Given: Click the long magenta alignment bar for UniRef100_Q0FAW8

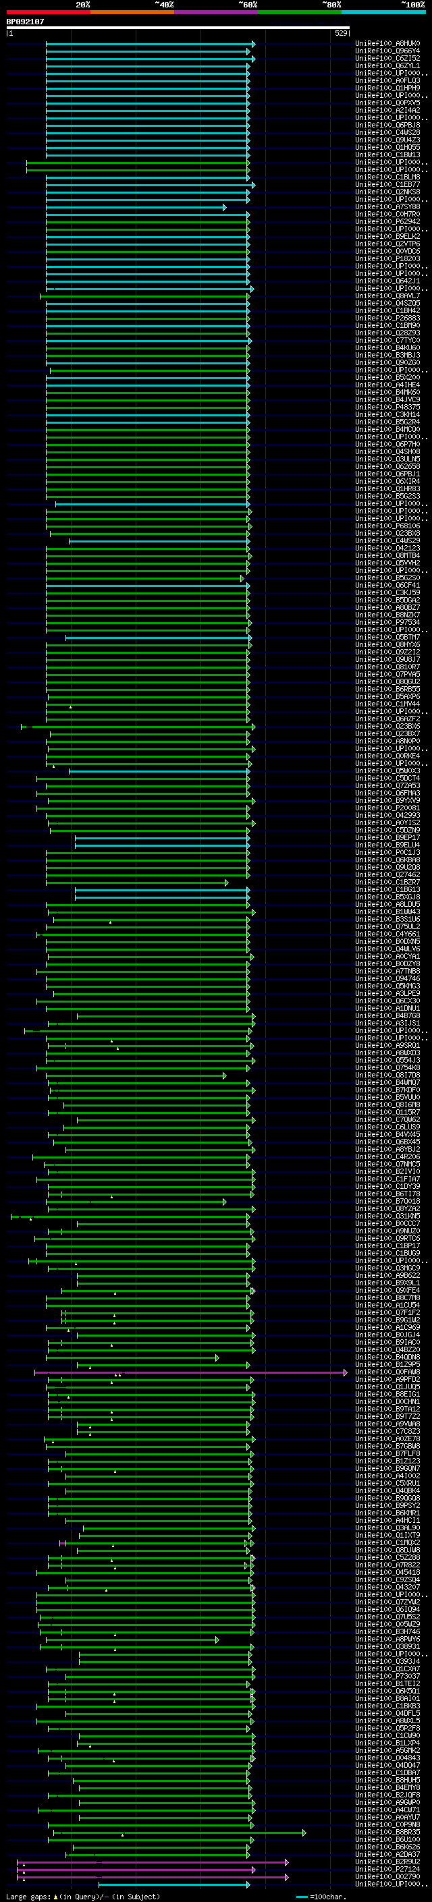Looking at the screenshot, I should pos(190,1372).
